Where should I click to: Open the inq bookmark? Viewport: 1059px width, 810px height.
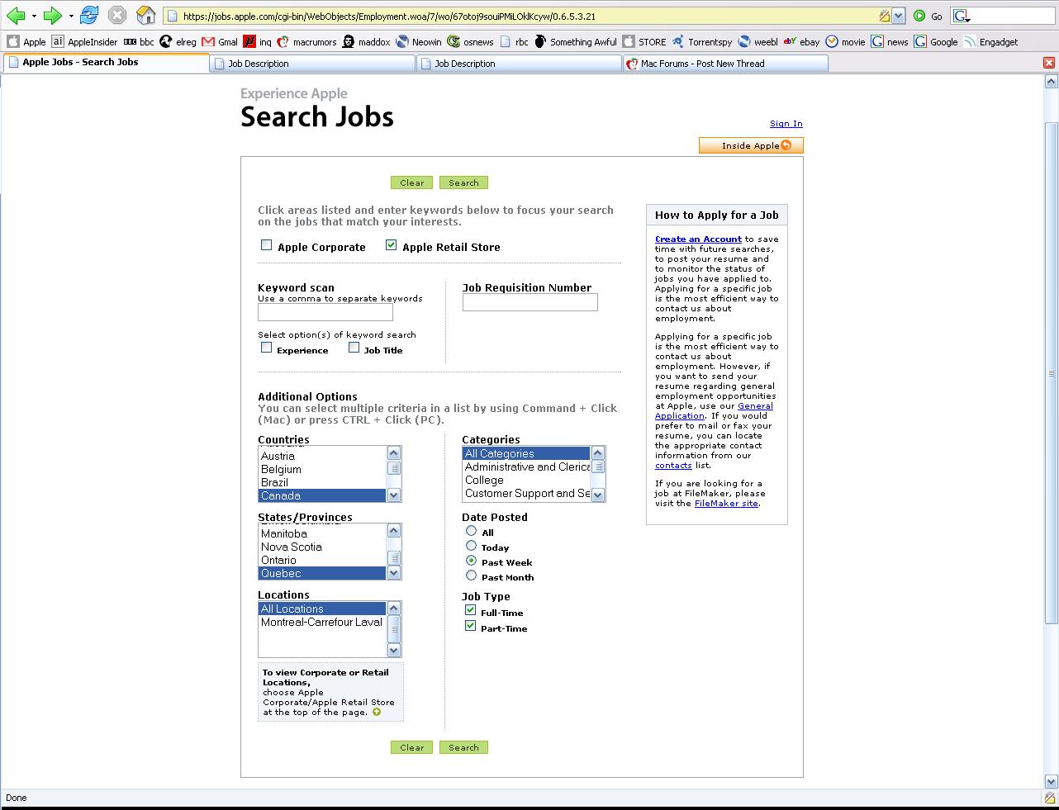[x=257, y=41]
